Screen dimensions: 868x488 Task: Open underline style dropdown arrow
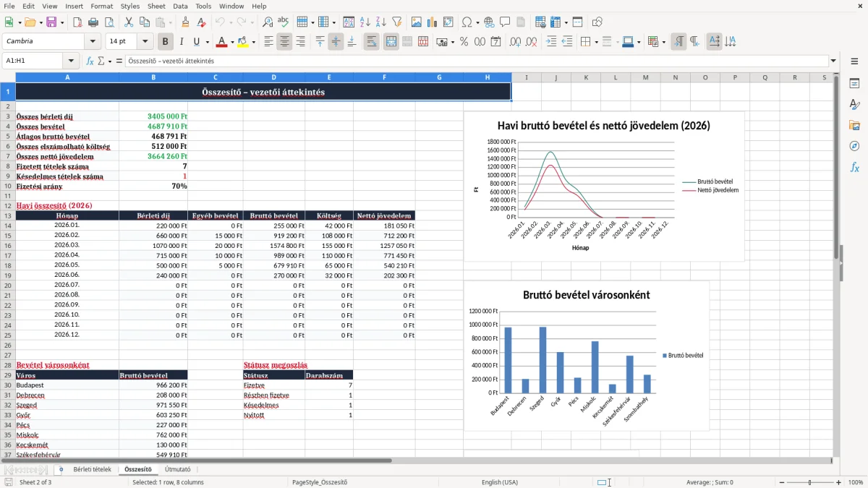click(x=207, y=42)
